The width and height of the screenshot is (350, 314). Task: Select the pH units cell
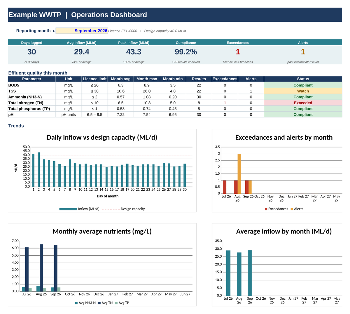[x=69, y=115]
